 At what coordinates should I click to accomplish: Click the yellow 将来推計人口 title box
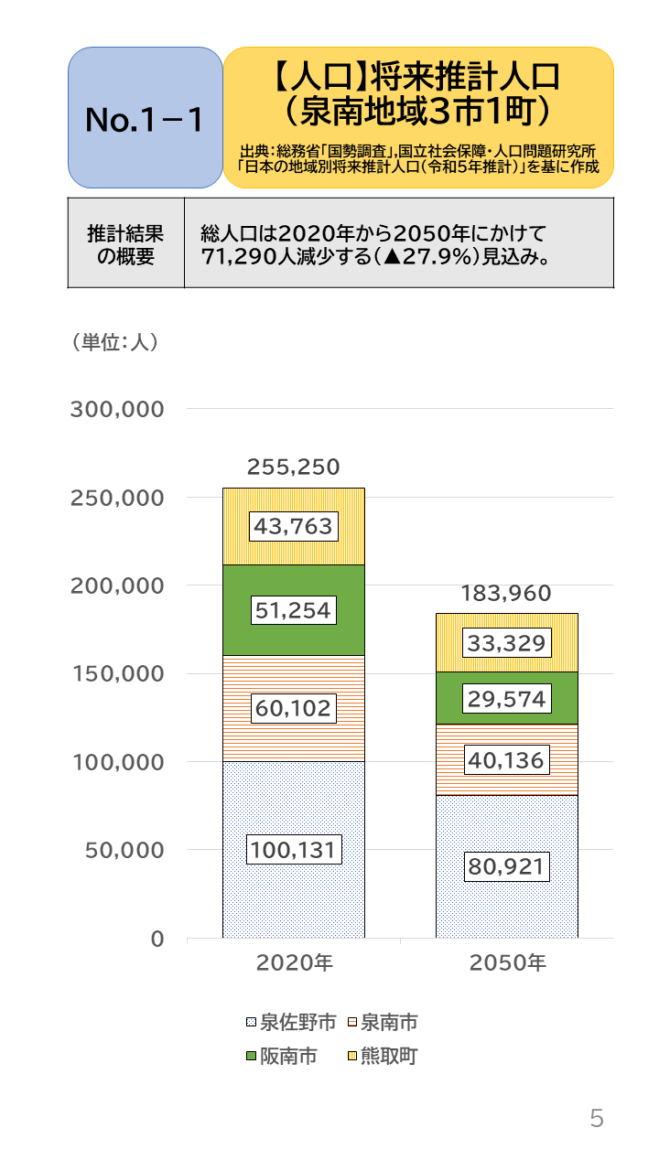417,117
